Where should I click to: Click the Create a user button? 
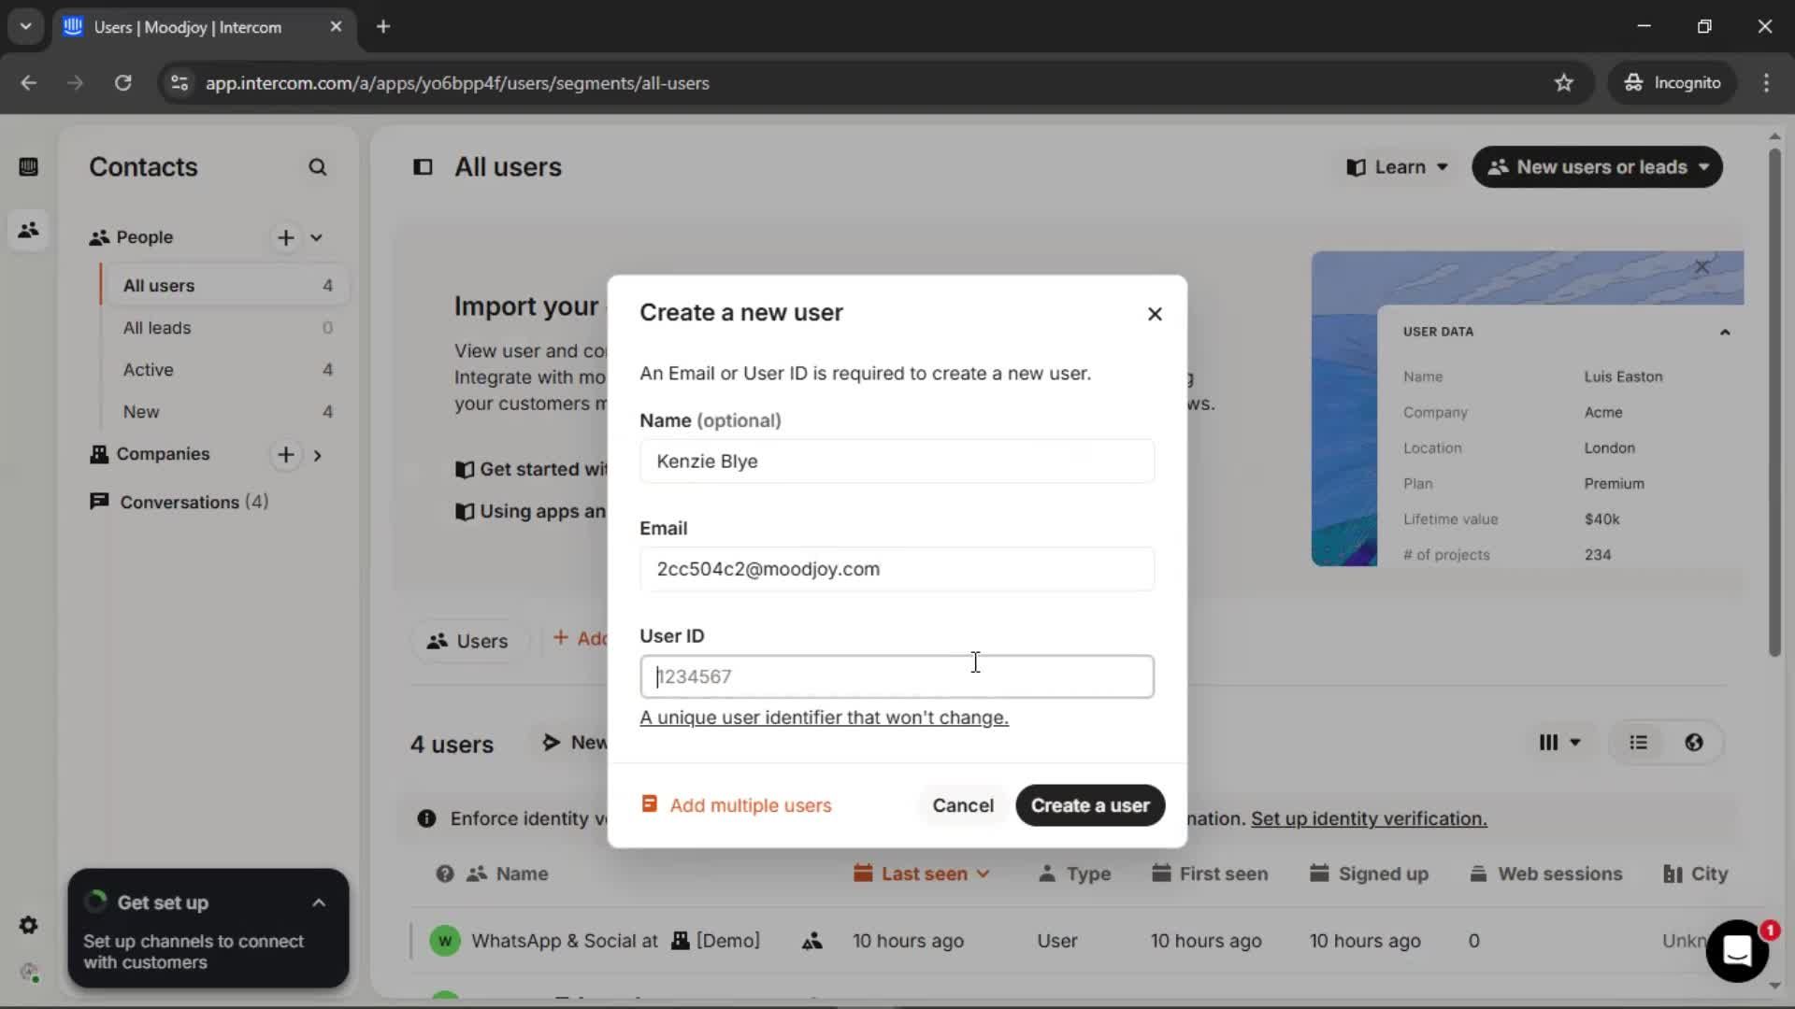pos(1090,805)
